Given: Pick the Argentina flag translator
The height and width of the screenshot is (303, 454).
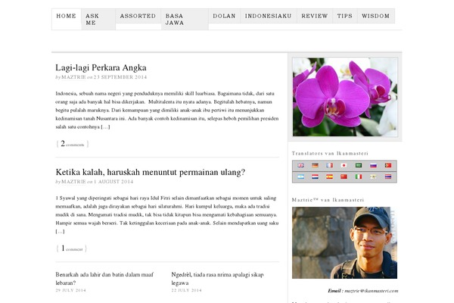Looking at the screenshot, I should [301, 176].
